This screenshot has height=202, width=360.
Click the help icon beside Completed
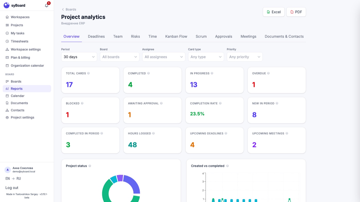pos(148,73)
